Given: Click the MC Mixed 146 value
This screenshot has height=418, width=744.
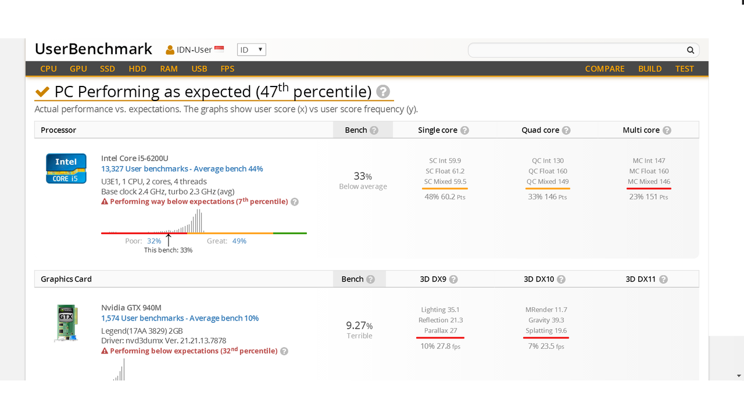Looking at the screenshot, I should click(x=649, y=182).
